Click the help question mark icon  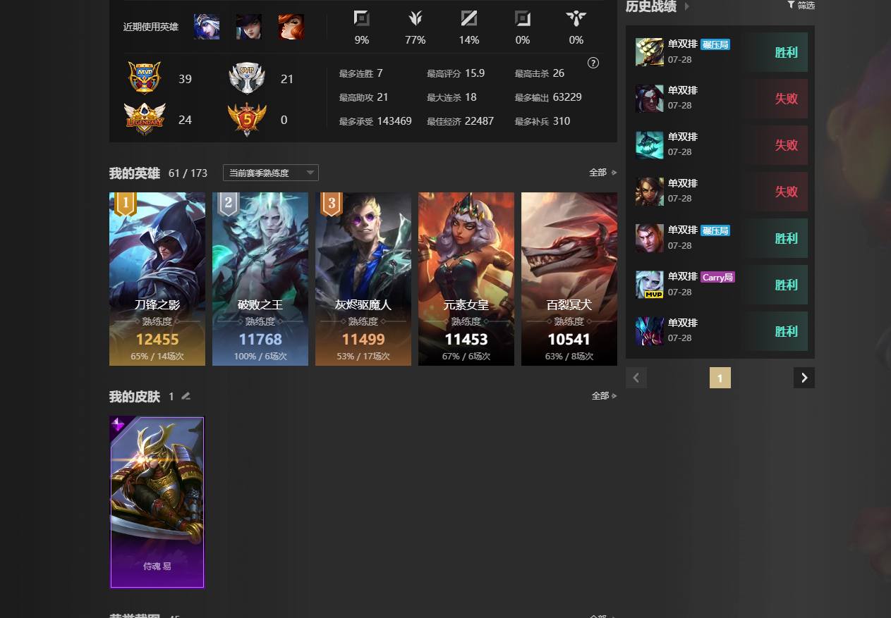click(593, 63)
